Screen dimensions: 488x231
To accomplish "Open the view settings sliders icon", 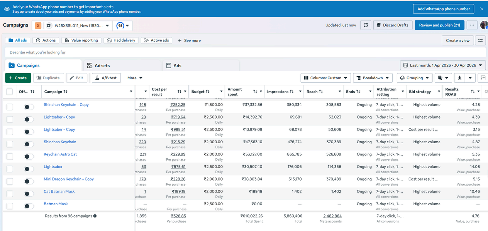I will pos(481,40).
